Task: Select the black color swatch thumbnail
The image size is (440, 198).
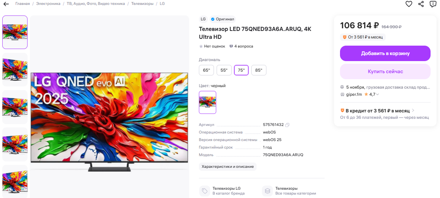Action: 208,102
